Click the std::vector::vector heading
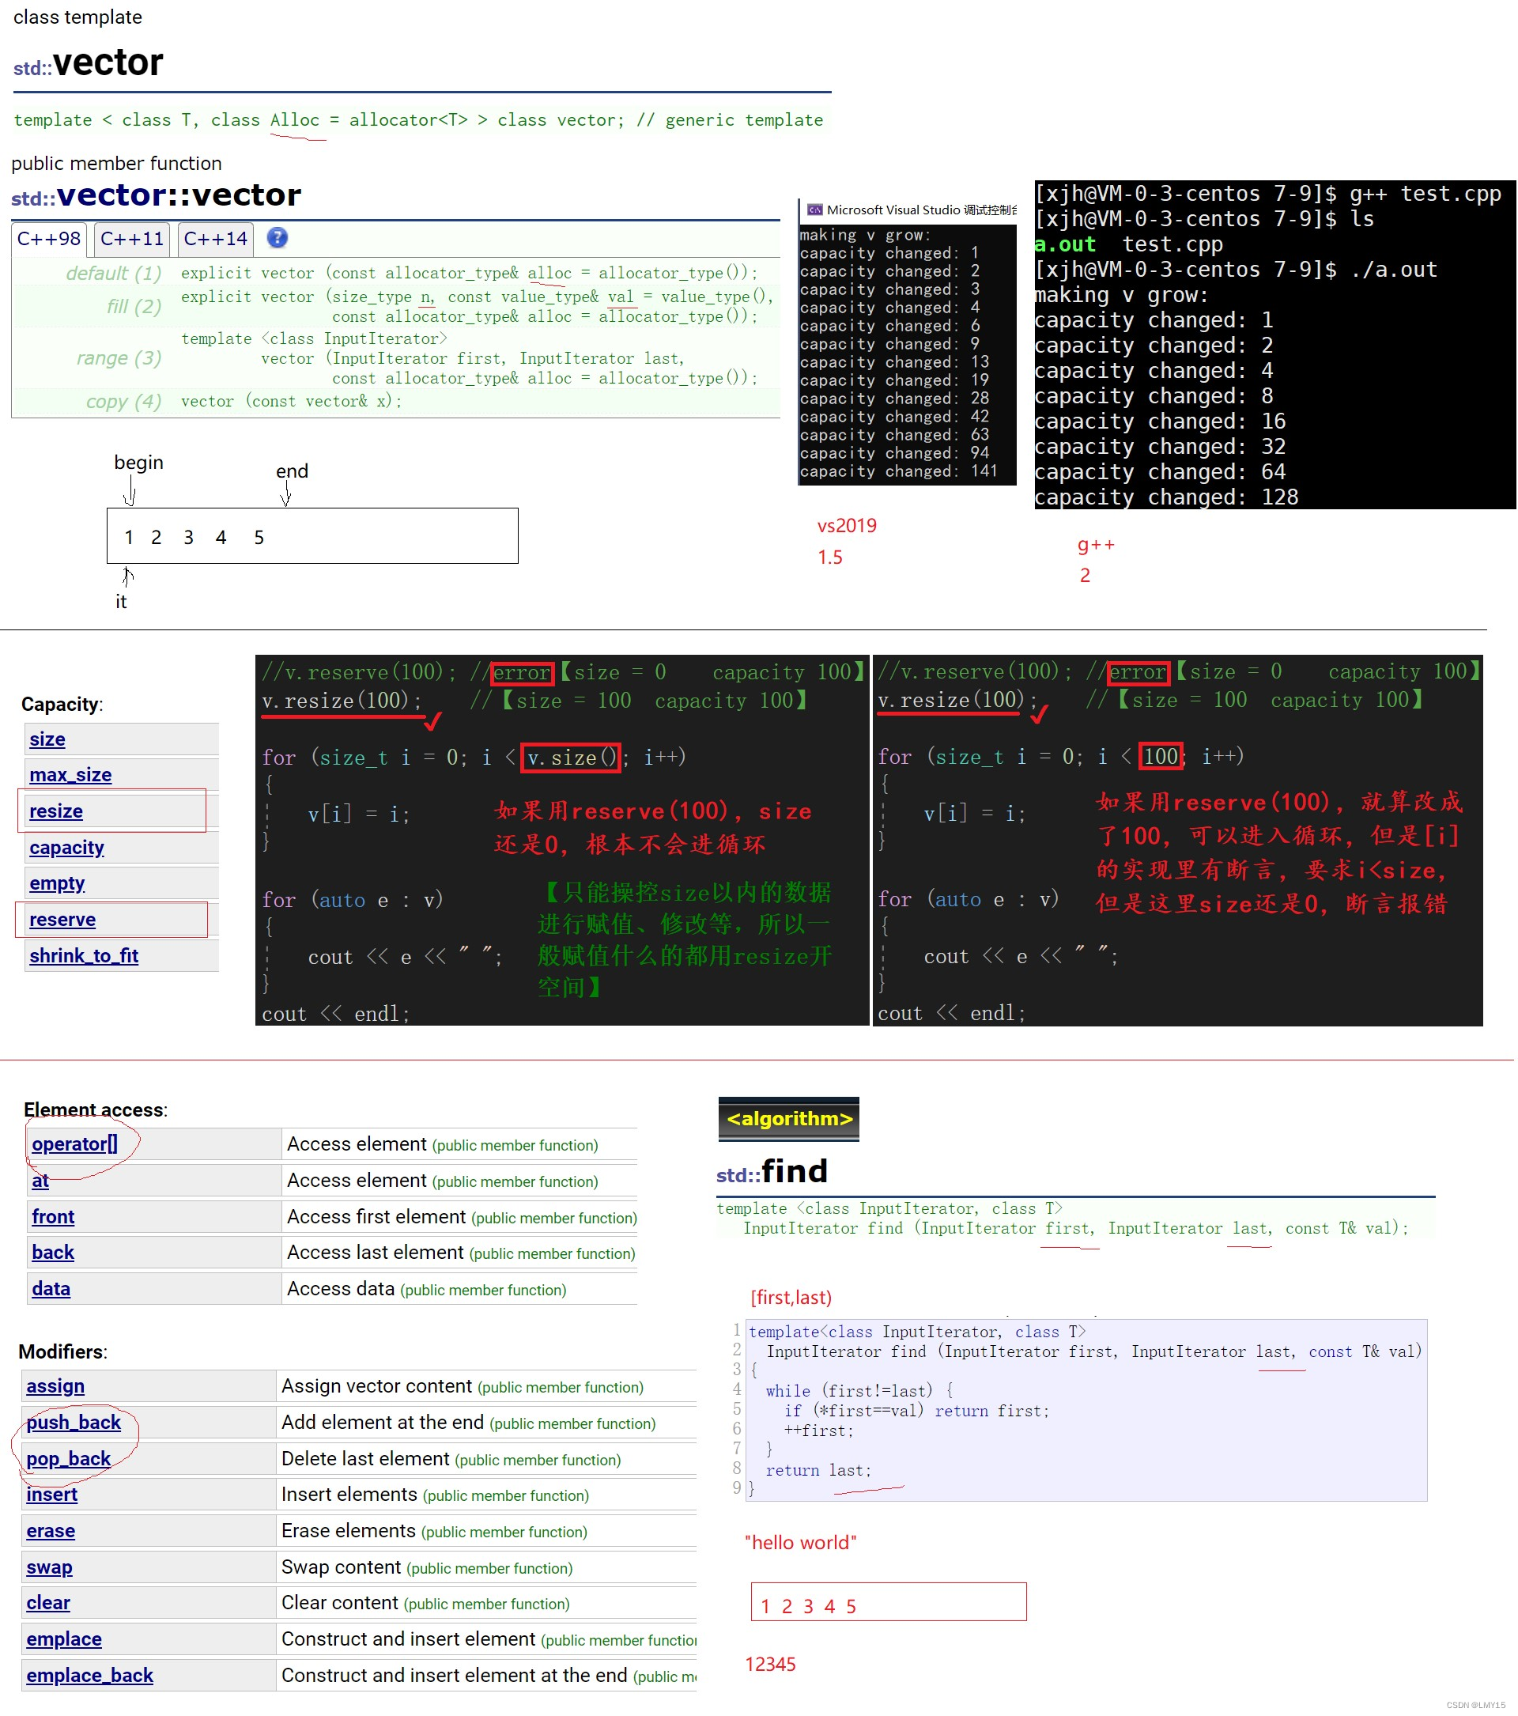The width and height of the screenshot is (1518, 1716). tap(156, 195)
